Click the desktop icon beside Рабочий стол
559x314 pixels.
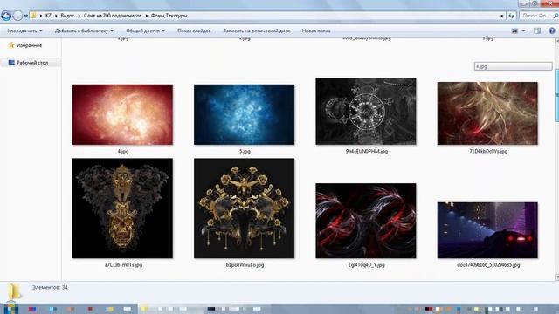coord(11,63)
